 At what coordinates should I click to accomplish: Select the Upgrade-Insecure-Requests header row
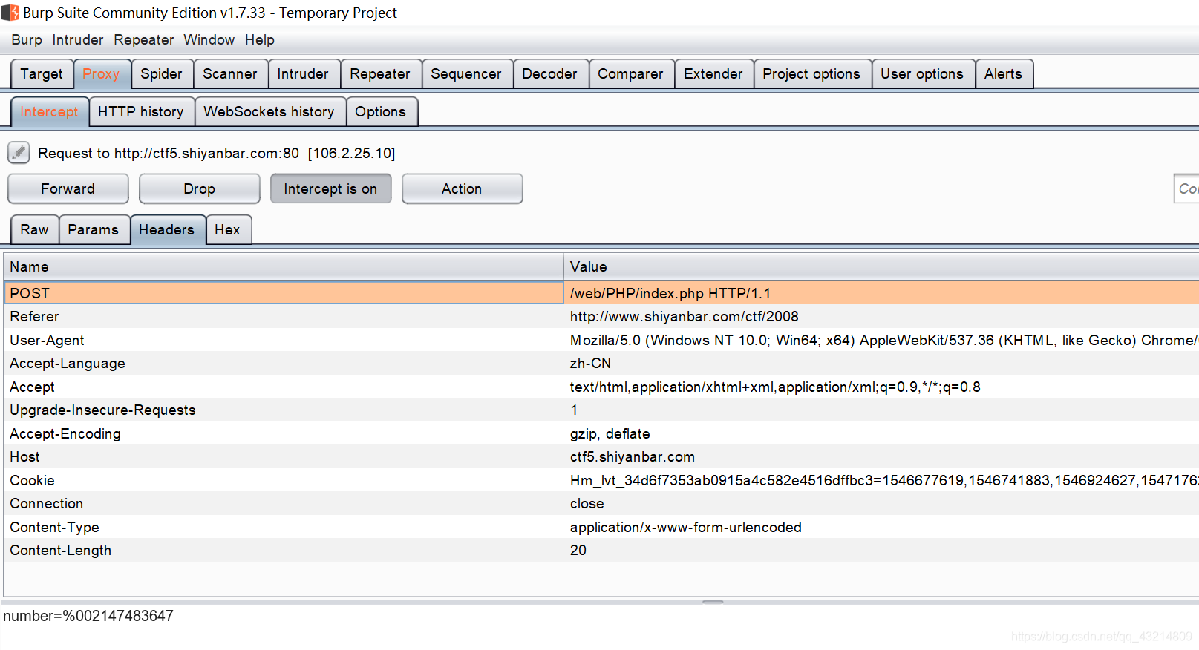[601, 410]
